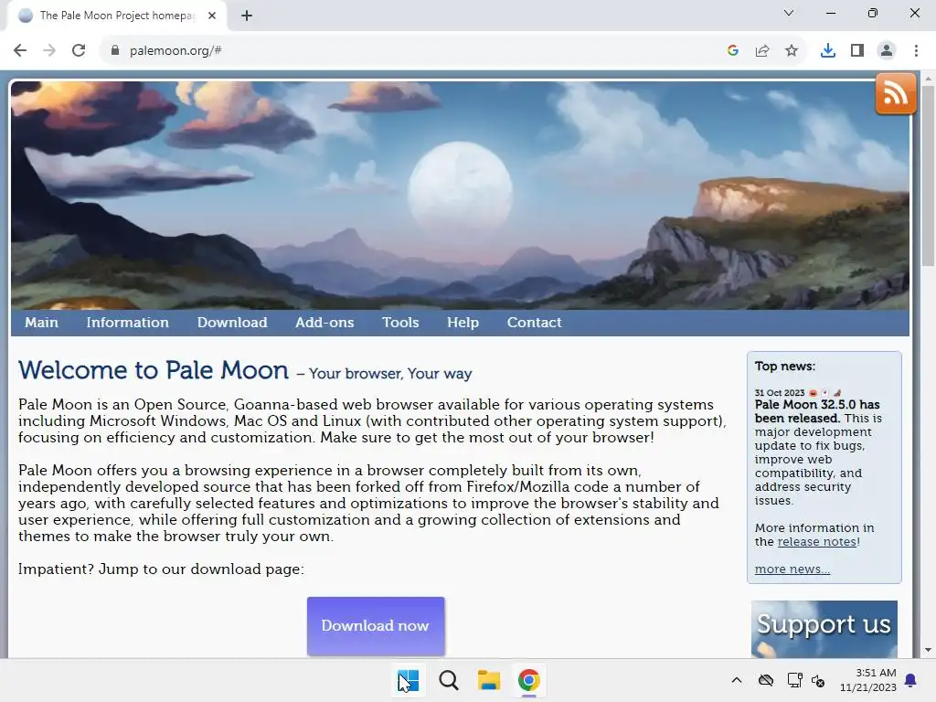Open the tab search chevron
936x702 pixels.
click(789, 13)
